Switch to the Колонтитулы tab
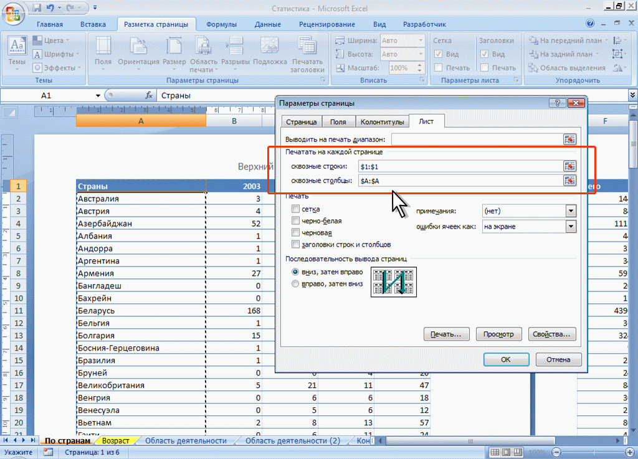The height and width of the screenshot is (459, 638). (x=382, y=122)
